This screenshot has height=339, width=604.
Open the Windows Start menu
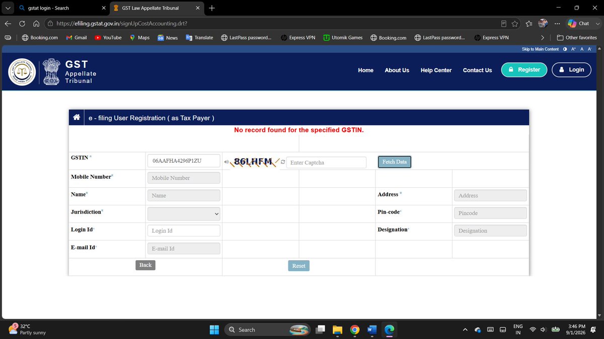point(214,329)
